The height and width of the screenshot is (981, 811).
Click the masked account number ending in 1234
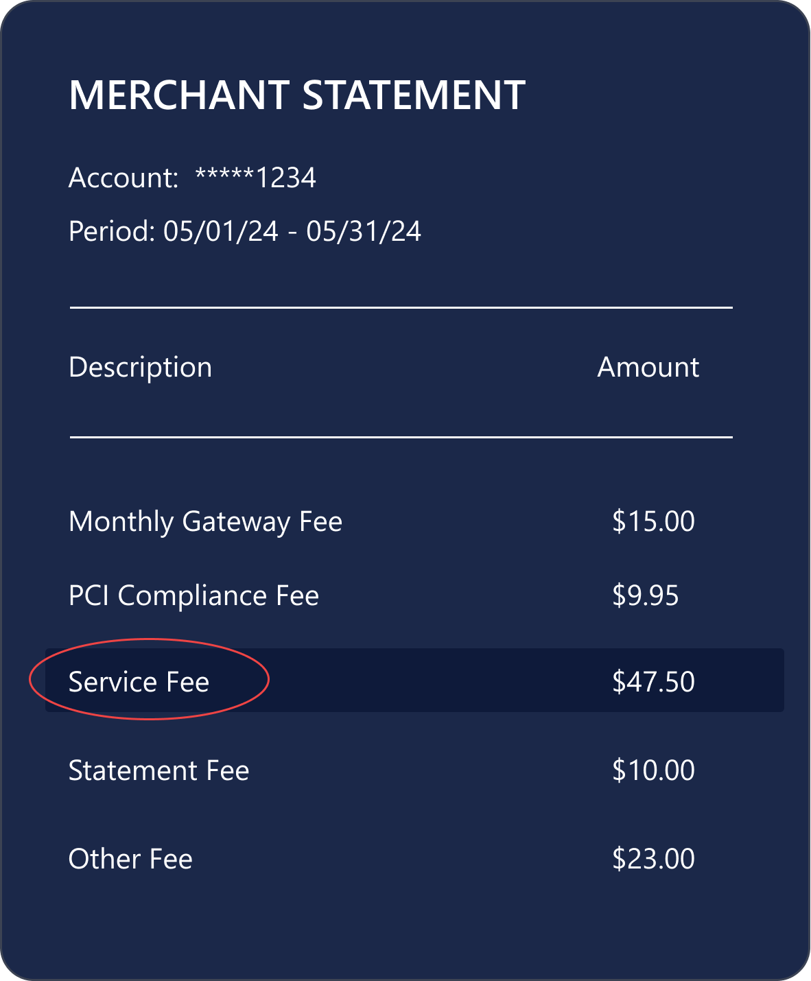pos(256,178)
